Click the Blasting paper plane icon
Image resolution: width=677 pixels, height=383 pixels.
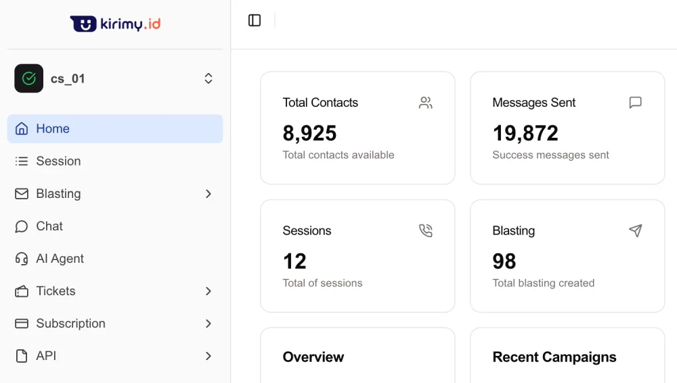click(635, 231)
